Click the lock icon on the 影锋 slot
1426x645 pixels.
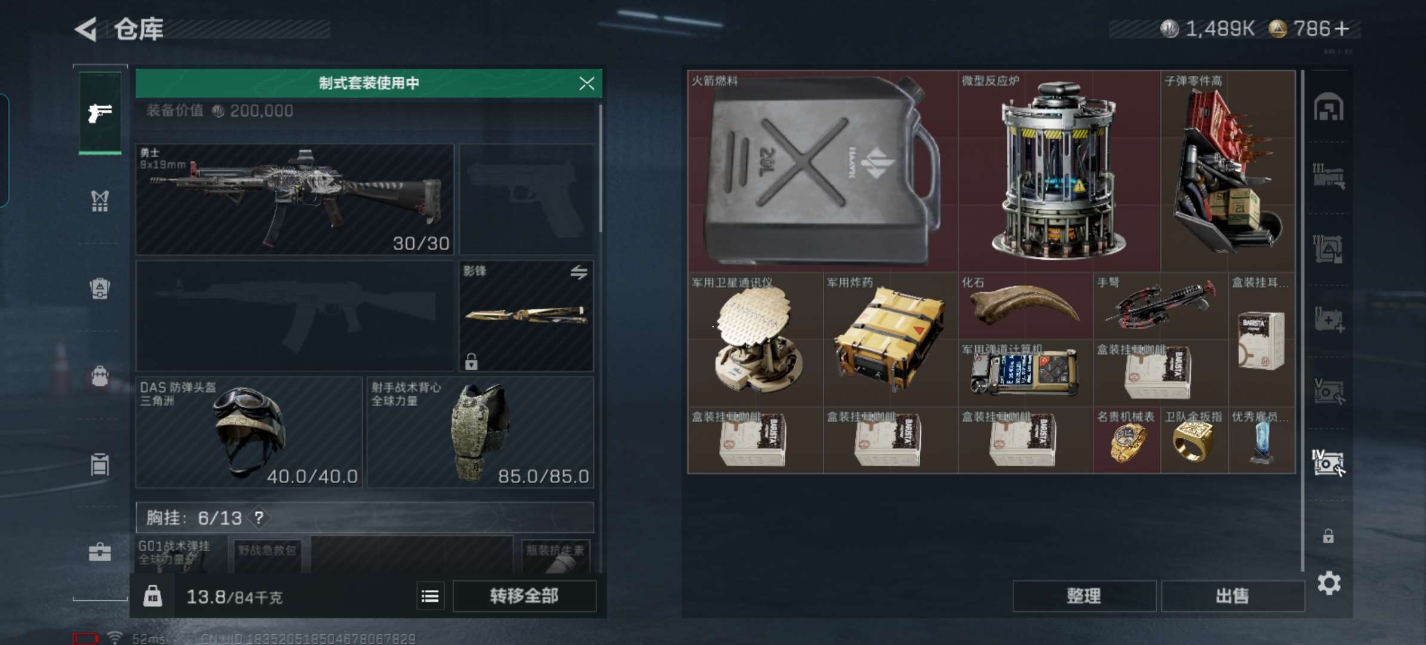[471, 361]
